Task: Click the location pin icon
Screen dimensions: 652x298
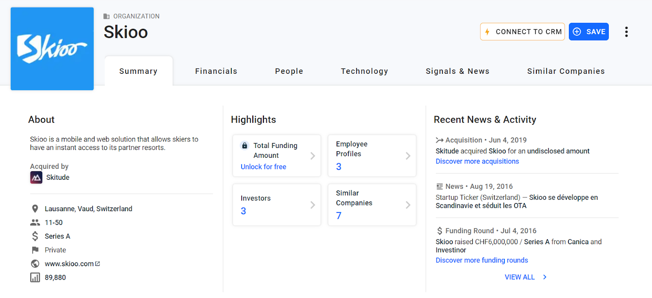Action: pyautogui.click(x=35, y=209)
